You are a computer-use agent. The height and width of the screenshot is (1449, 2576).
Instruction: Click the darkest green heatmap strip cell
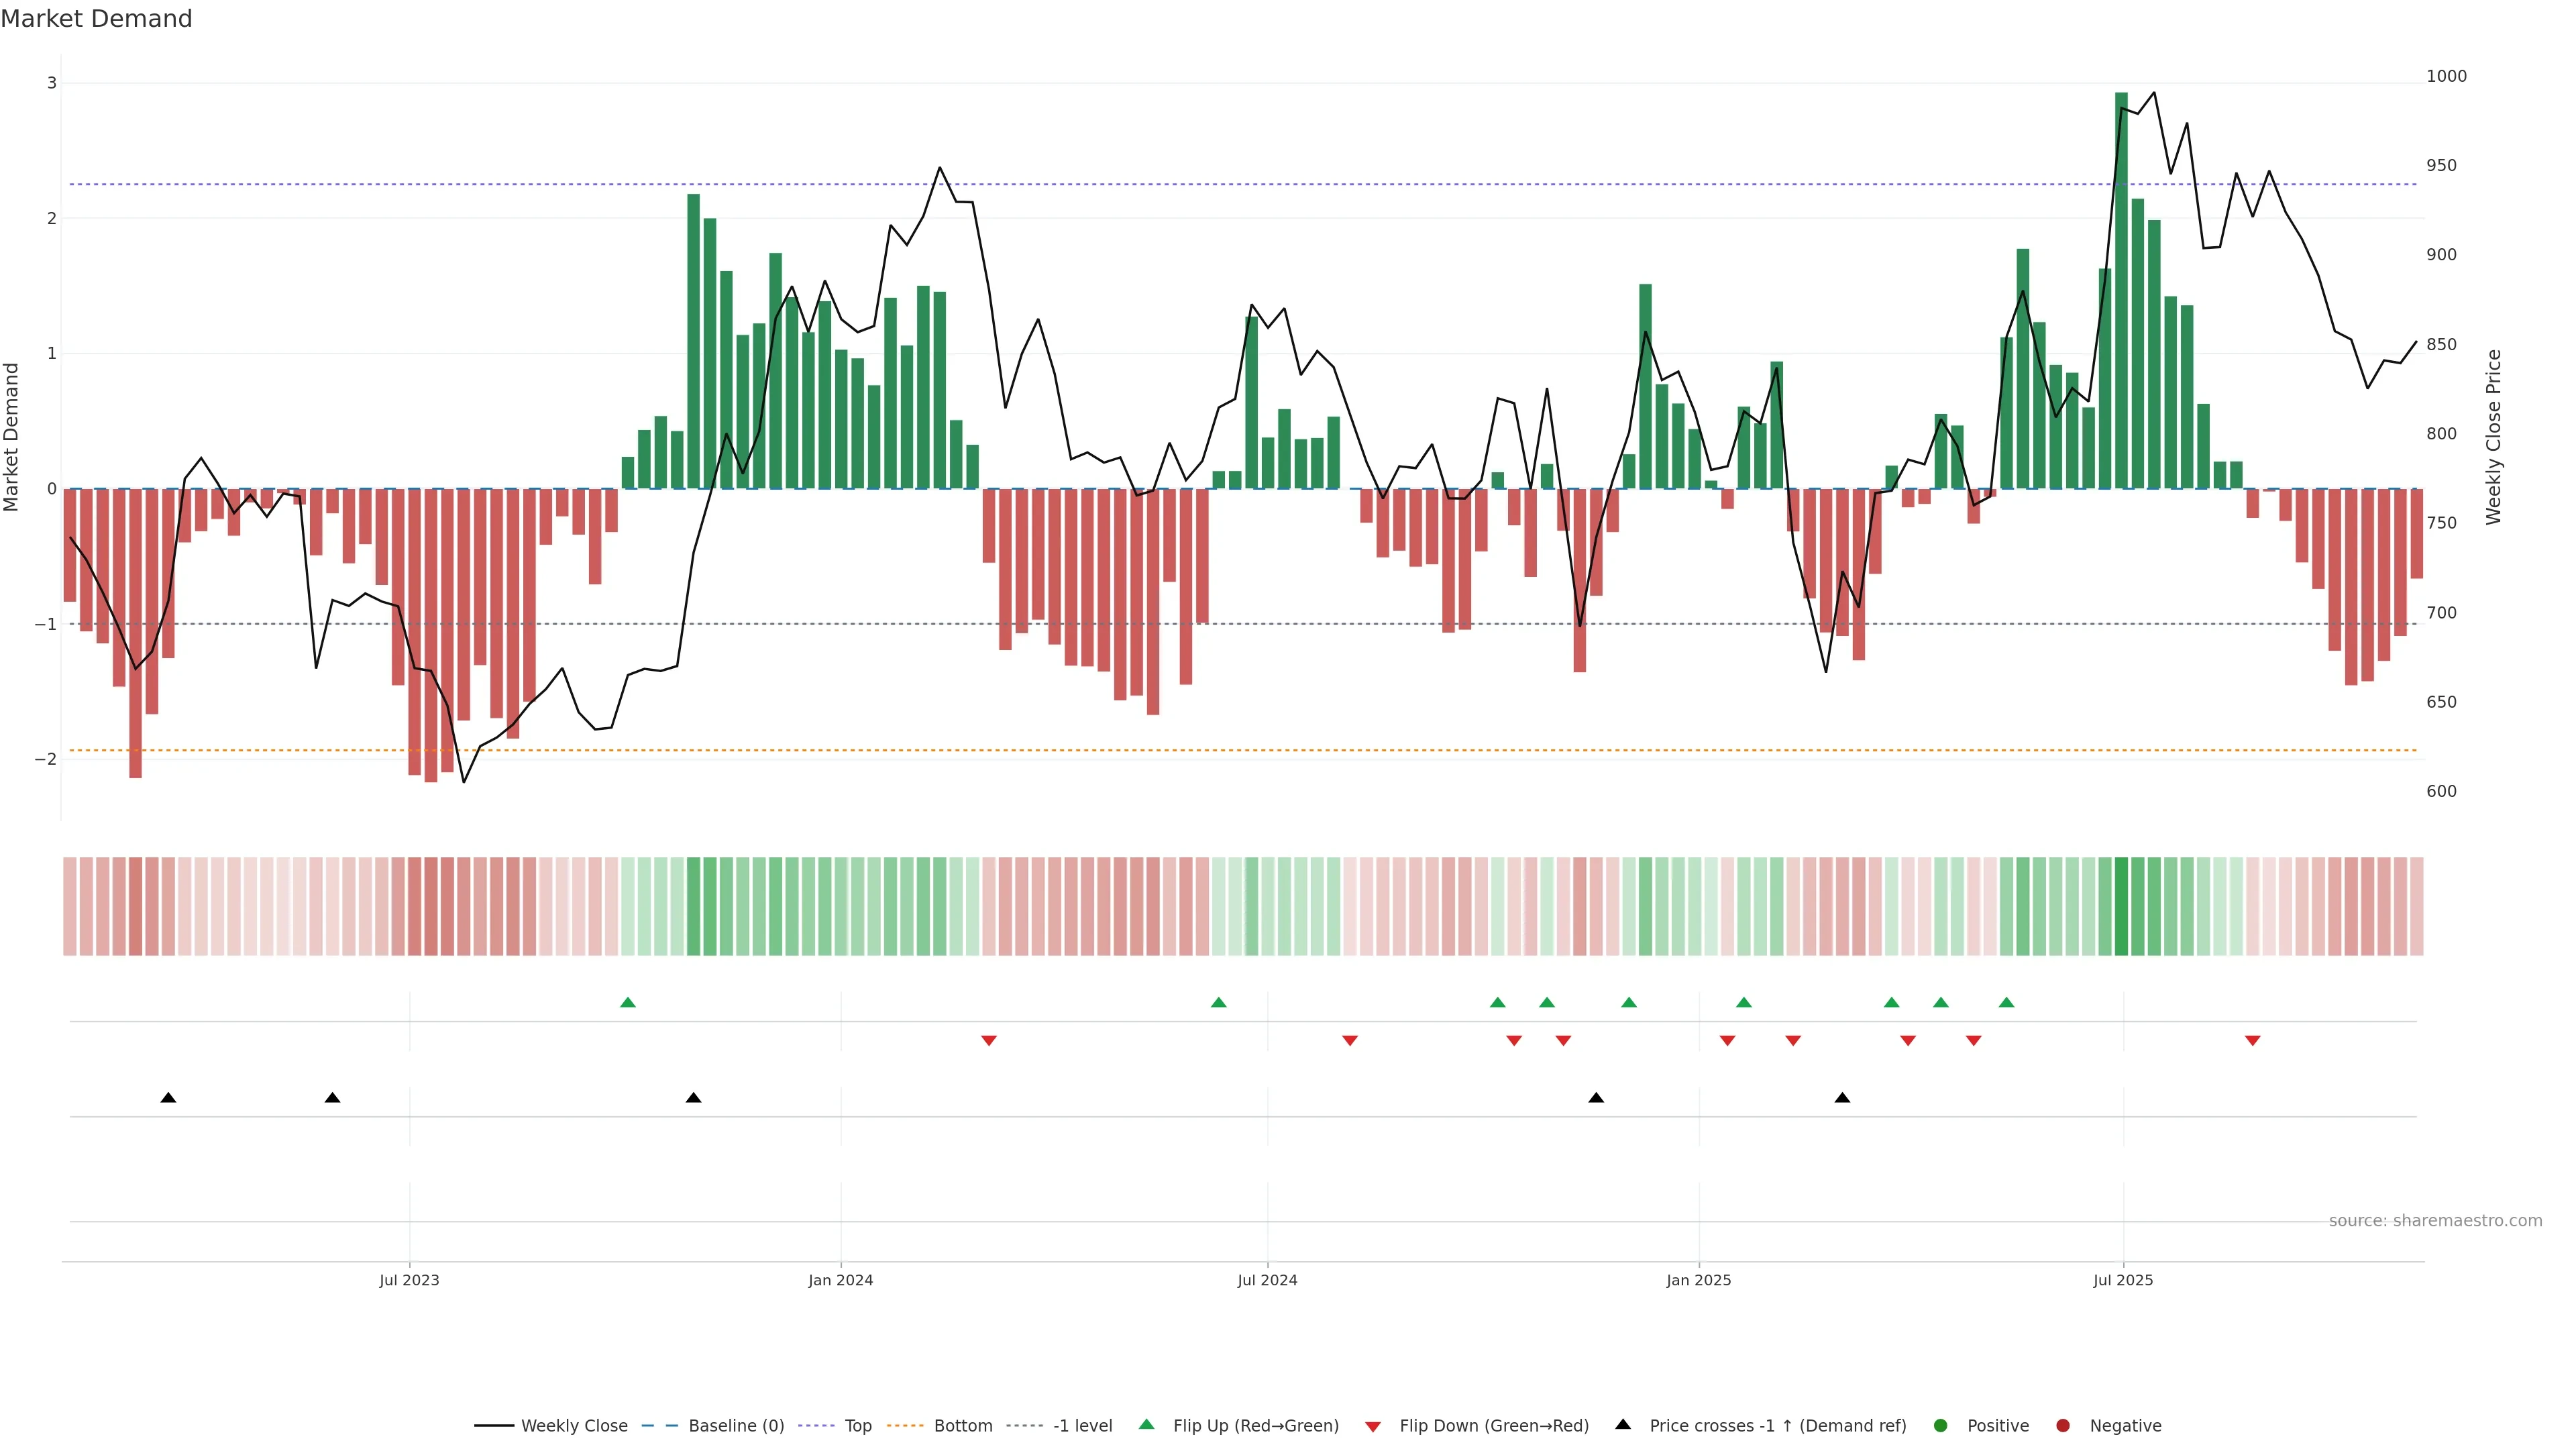(x=2121, y=906)
